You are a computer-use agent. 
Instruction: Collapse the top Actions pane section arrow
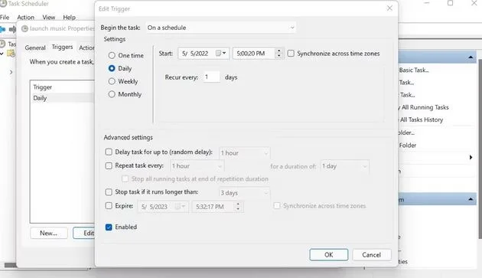471,57
